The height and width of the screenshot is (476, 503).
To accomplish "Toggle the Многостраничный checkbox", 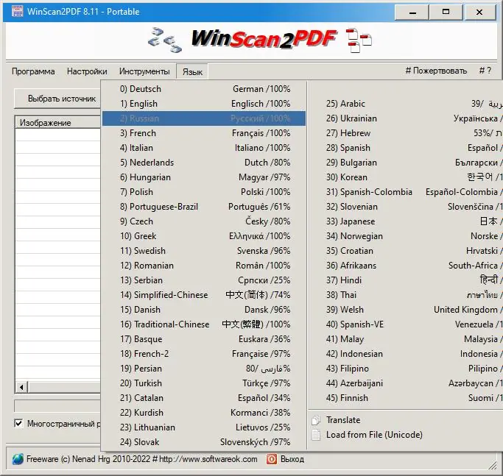I will [18, 424].
